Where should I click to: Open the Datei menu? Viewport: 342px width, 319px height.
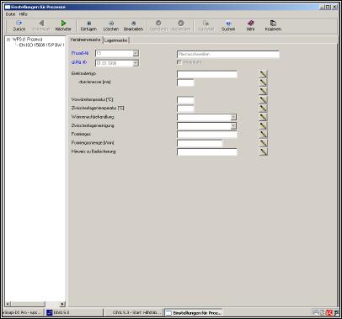pos(10,14)
